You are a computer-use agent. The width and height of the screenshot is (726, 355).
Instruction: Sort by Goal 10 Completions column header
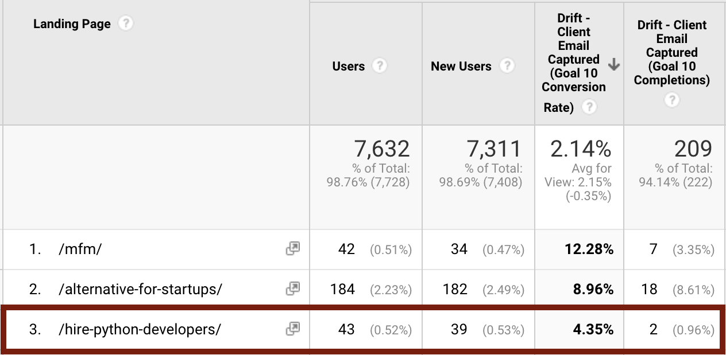(672, 52)
